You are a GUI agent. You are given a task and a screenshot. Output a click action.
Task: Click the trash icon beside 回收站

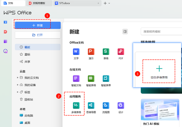[21, 99]
